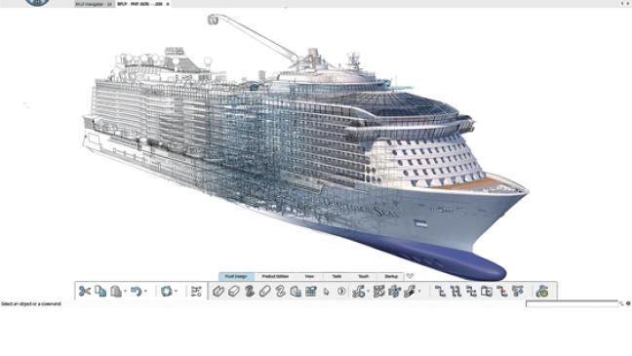Click the circled chevron expand icon

[341, 291]
